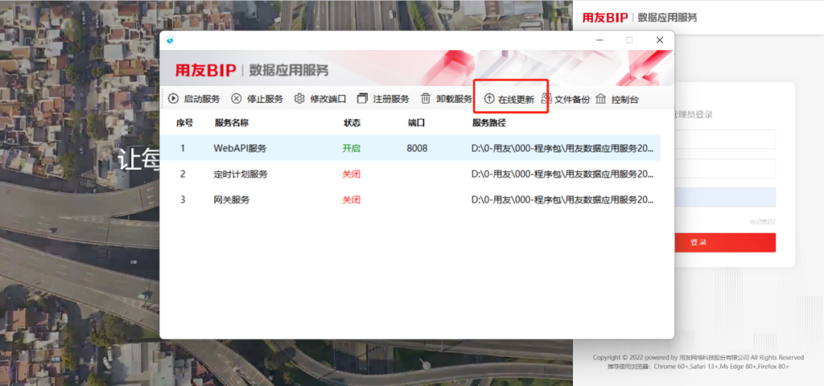Focus the highlighted third login field
The width and height of the screenshot is (824, 386).
725,197
